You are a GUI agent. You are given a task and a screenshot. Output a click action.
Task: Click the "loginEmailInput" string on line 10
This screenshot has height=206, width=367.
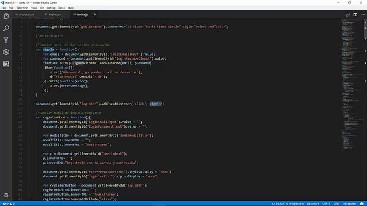[x=124, y=54]
